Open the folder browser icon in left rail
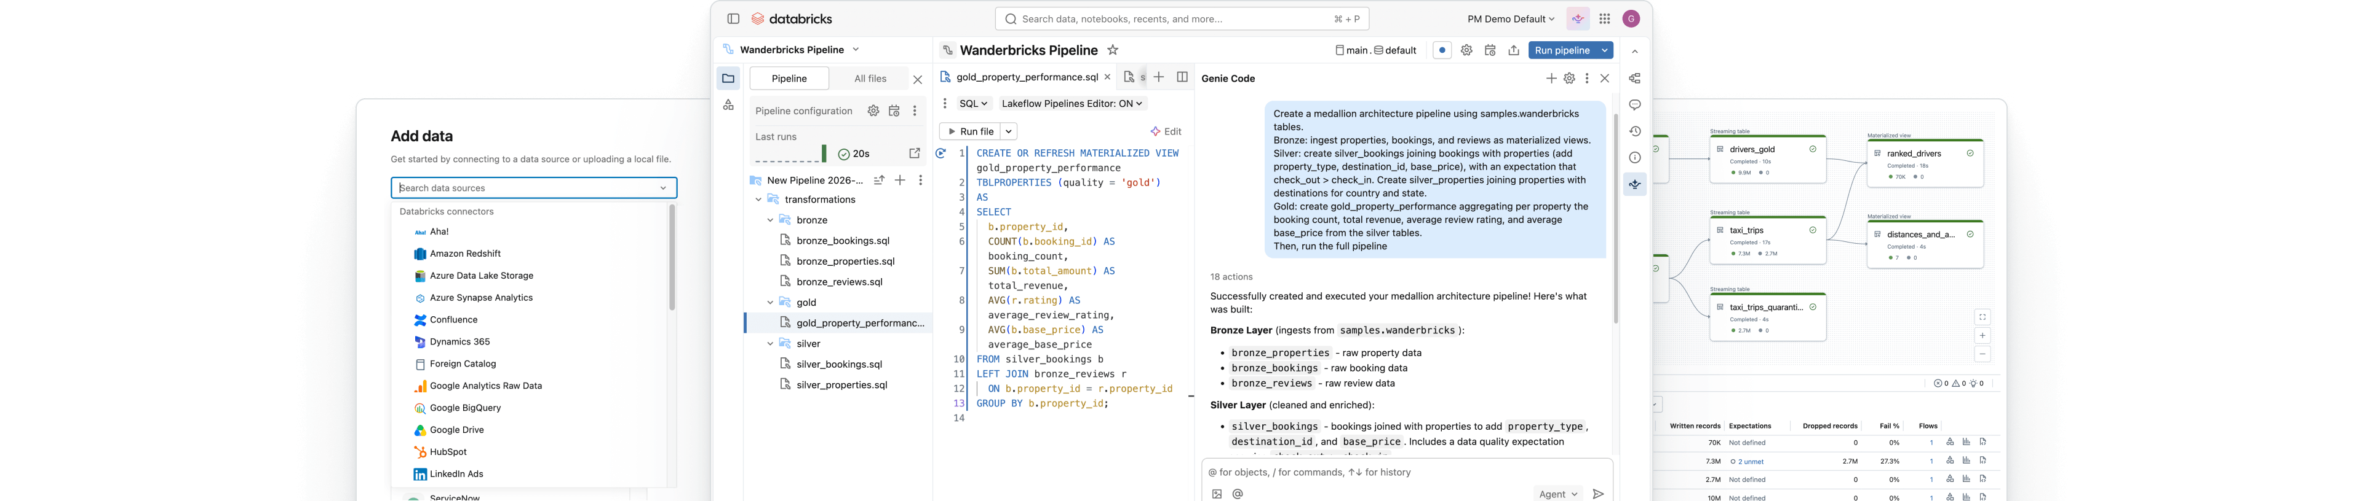The width and height of the screenshot is (2362, 501). tap(728, 79)
